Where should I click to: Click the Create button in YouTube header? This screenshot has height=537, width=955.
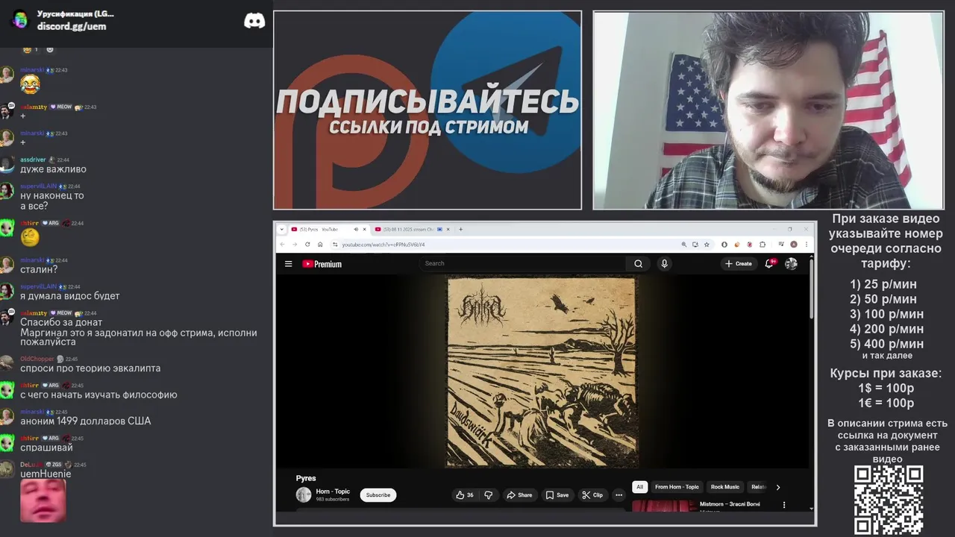tap(739, 263)
